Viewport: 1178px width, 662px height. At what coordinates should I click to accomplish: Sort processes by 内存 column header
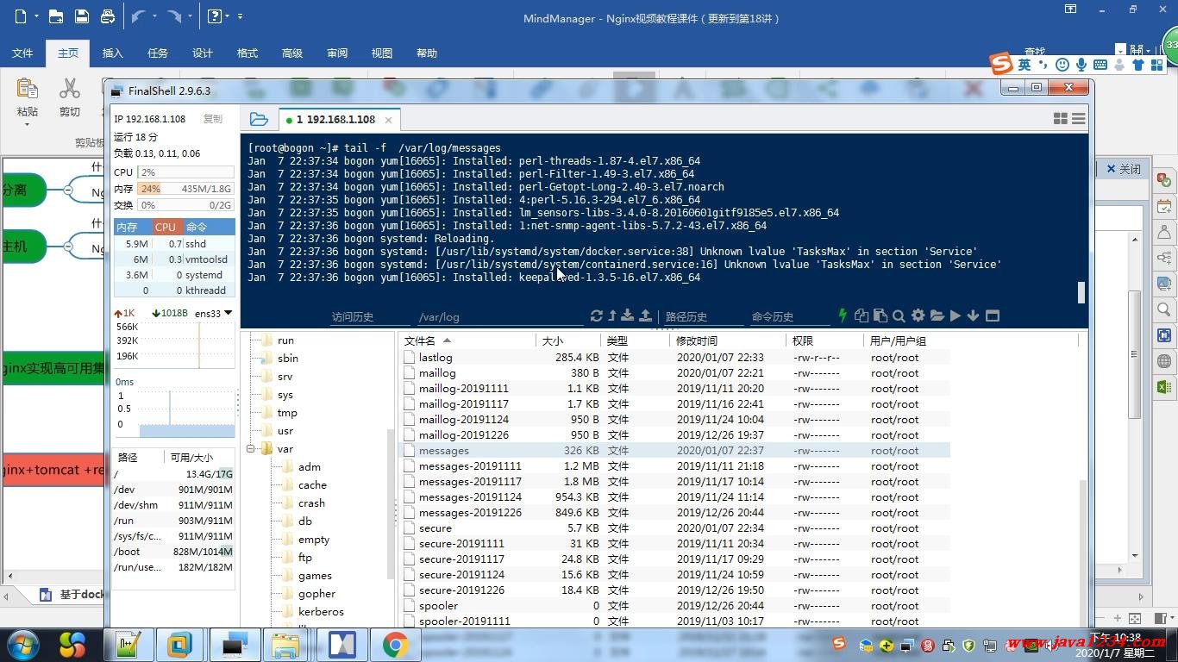pos(133,227)
